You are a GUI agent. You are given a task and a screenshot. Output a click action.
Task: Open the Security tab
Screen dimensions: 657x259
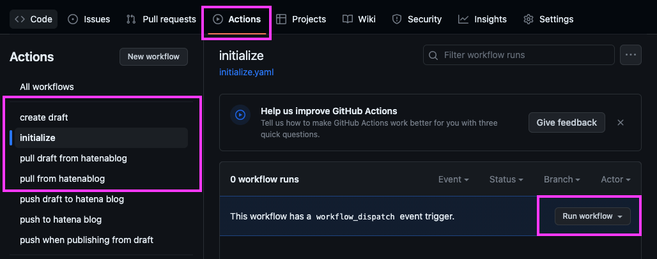click(417, 19)
